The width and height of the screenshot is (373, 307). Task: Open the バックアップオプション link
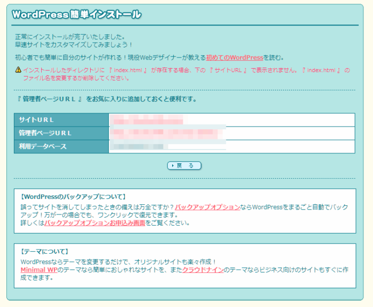207,206
